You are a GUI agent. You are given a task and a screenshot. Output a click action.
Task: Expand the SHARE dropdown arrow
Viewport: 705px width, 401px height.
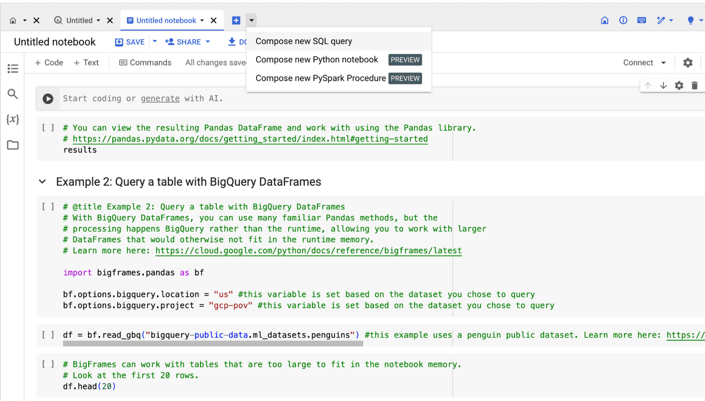(x=208, y=42)
